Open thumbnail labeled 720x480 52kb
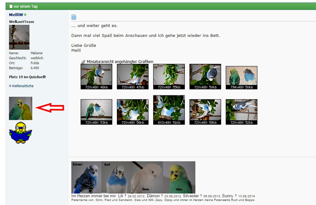The height and width of the screenshot is (205, 316). pyautogui.click(x=241, y=112)
